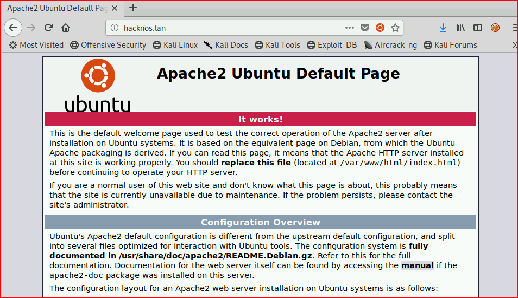This screenshot has height=298, width=518.
Task: Click the 'Configuration Overview' heading
Action: [260, 222]
